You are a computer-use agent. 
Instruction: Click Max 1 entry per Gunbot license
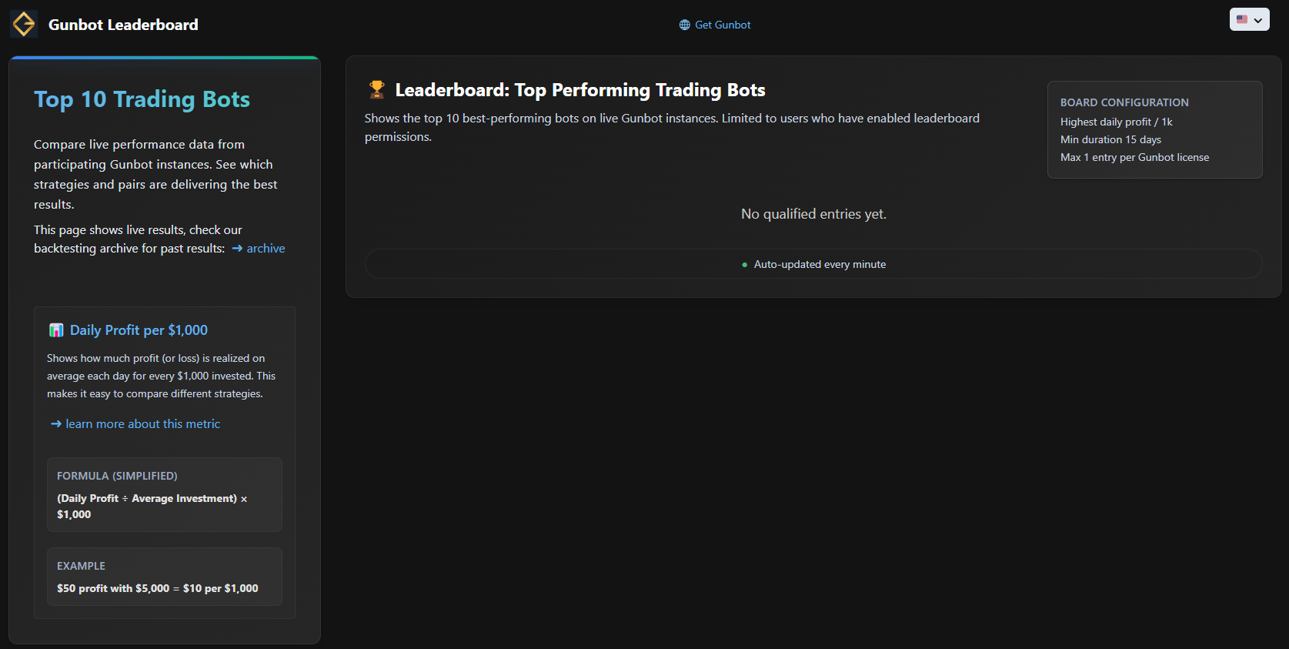[x=1134, y=157]
